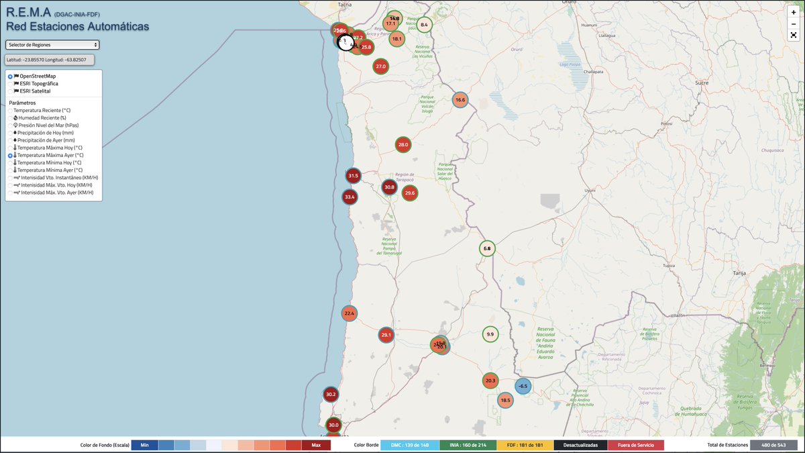805x453 pixels.
Task: Choose Temperatura Máxima Hoy parameter
Action: click(x=45, y=148)
